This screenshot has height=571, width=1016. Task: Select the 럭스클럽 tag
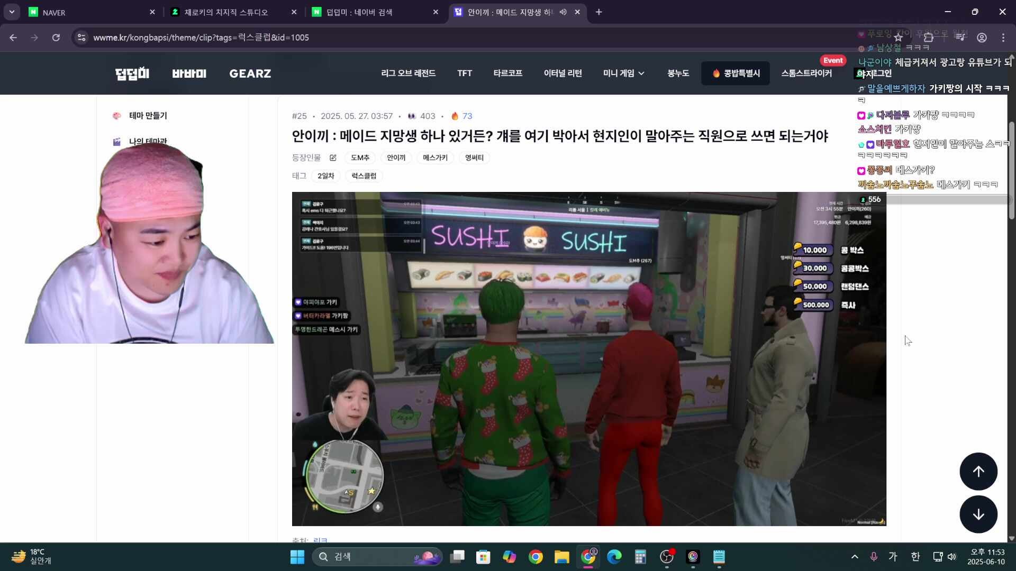pyautogui.click(x=364, y=176)
